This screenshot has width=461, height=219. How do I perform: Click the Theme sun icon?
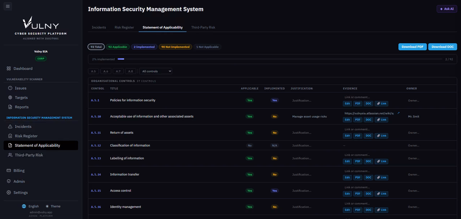tap(47, 206)
